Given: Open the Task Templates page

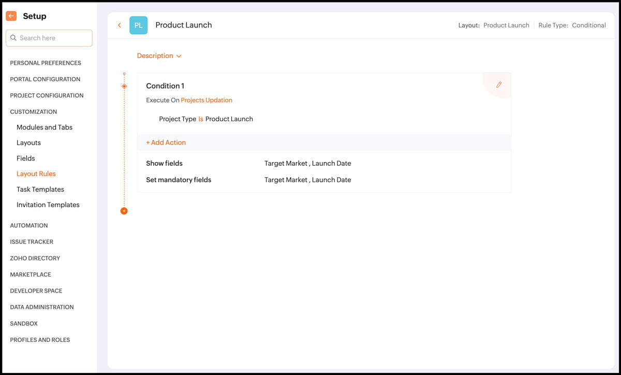Looking at the screenshot, I should (40, 190).
